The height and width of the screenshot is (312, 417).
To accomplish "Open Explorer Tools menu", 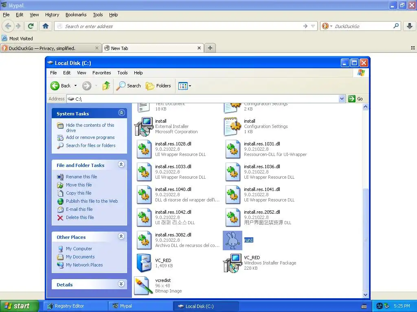I will 122,73.
